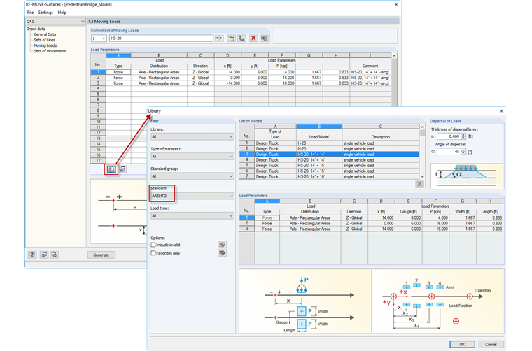The height and width of the screenshot is (351, 532).
Task: Enable the Favorites only checkbox
Action: pyautogui.click(x=153, y=253)
